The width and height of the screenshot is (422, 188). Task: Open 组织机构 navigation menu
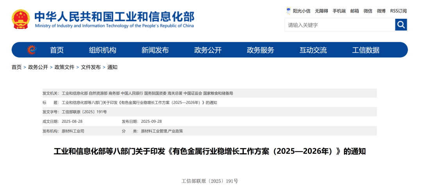click(x=102, y=50)
